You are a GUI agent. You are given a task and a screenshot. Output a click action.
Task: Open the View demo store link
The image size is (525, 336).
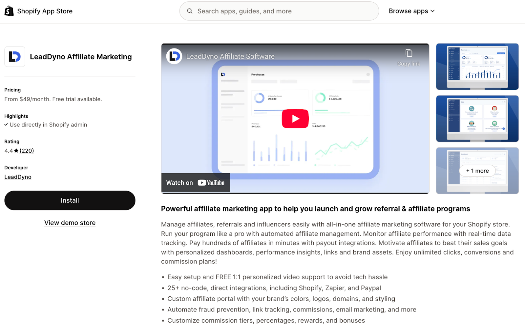[x=70, y=222]
